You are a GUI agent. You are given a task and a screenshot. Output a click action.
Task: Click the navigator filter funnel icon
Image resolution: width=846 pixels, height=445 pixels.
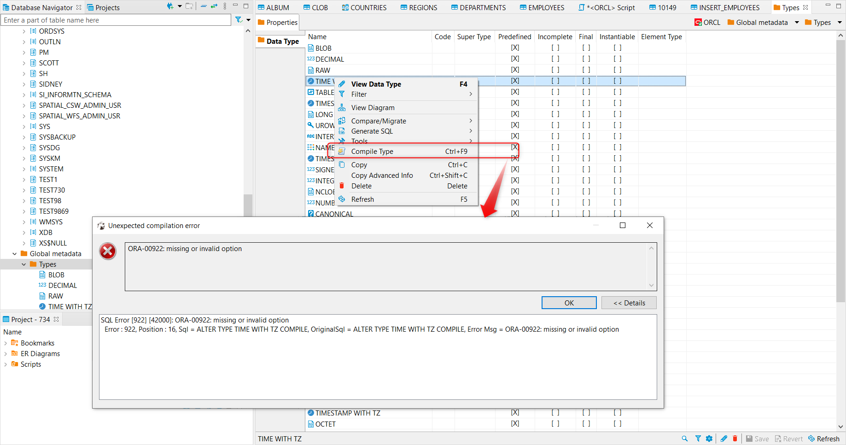(x=239, y=20)
